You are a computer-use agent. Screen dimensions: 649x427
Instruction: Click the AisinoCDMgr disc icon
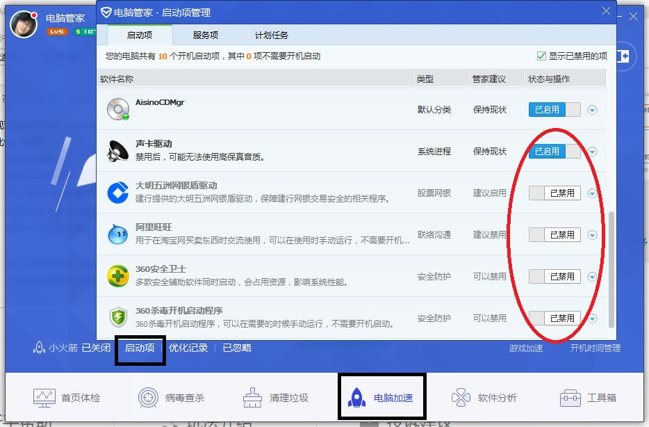[x=118, y=109]
